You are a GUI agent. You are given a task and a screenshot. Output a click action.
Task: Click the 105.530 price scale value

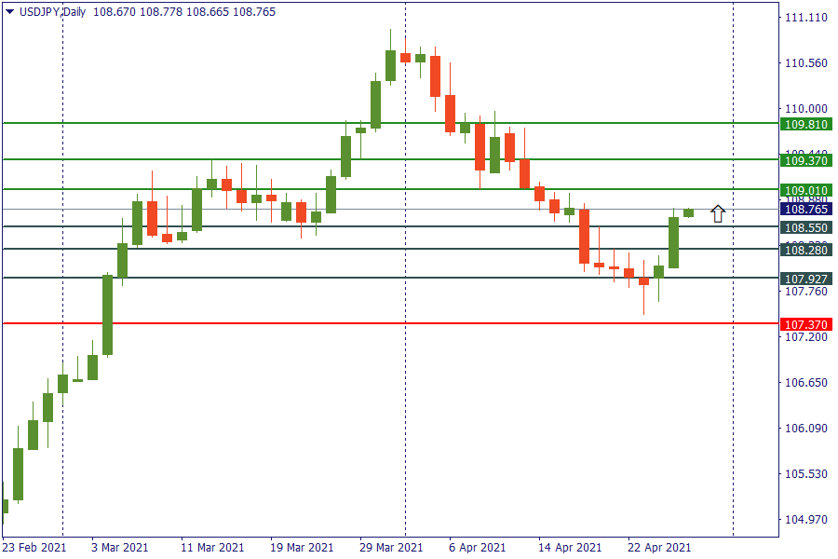806,473
